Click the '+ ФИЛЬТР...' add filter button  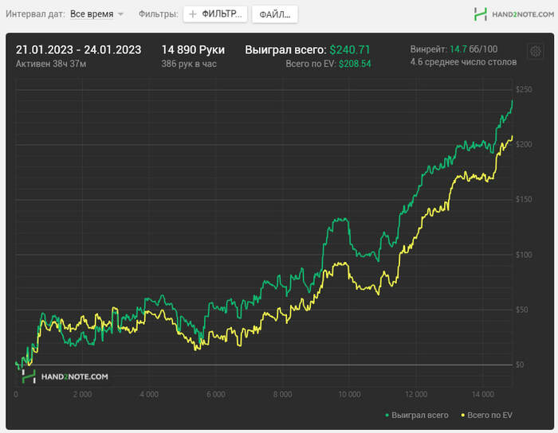215,14
